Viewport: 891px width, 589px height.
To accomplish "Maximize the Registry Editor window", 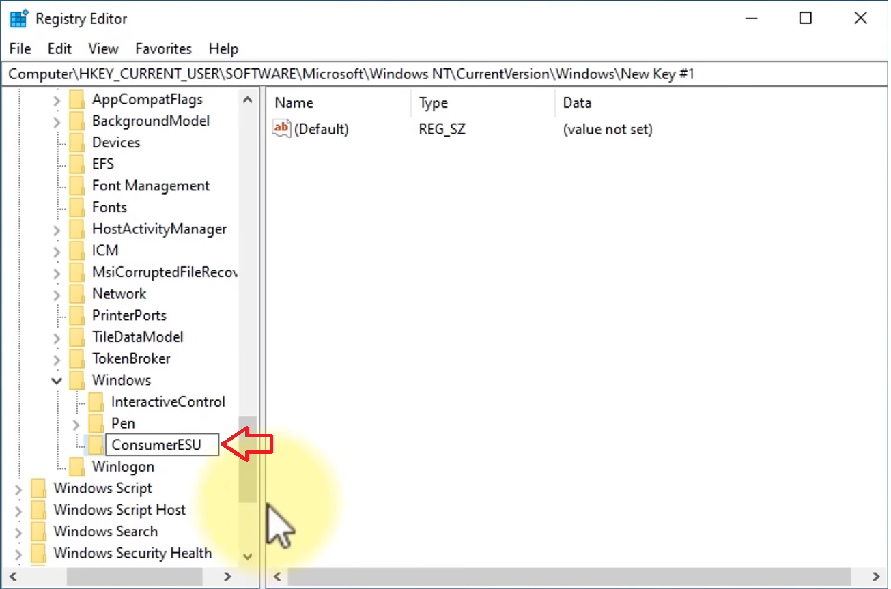I will pos(806,18).
